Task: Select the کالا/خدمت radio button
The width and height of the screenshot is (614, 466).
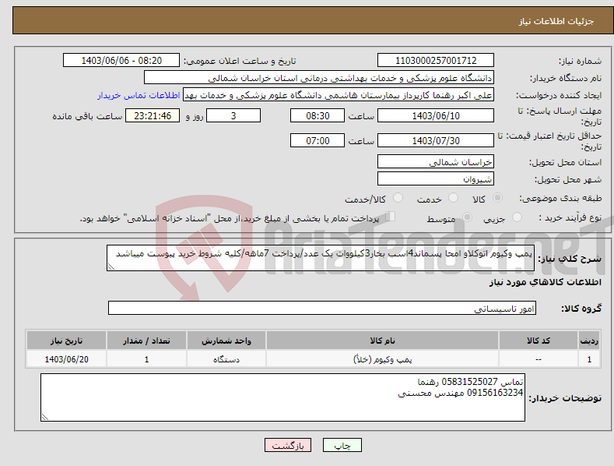Action: tap(398, 198)
